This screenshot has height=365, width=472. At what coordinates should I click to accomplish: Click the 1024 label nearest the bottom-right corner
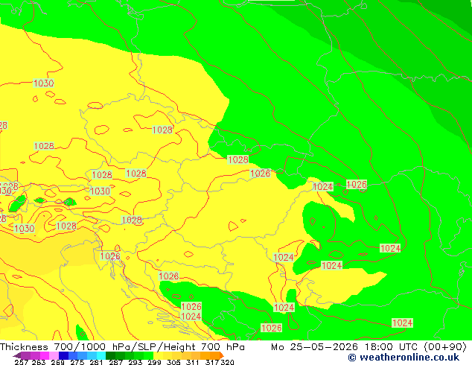(x=403, y=323)
